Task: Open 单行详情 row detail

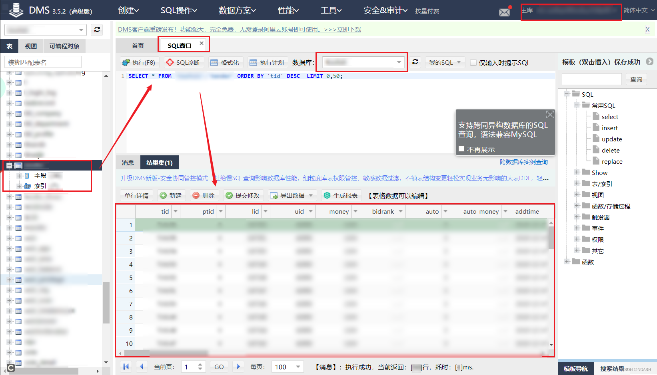Action: click(136, 195)
